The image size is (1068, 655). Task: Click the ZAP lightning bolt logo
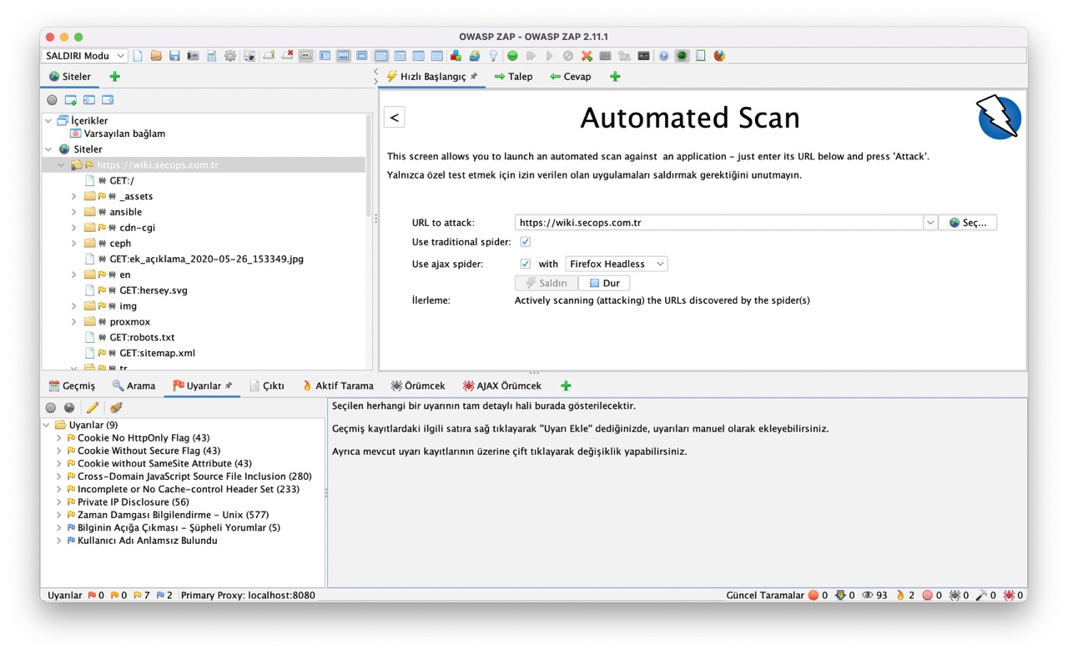pyautogui.click(x=999, y=118)
